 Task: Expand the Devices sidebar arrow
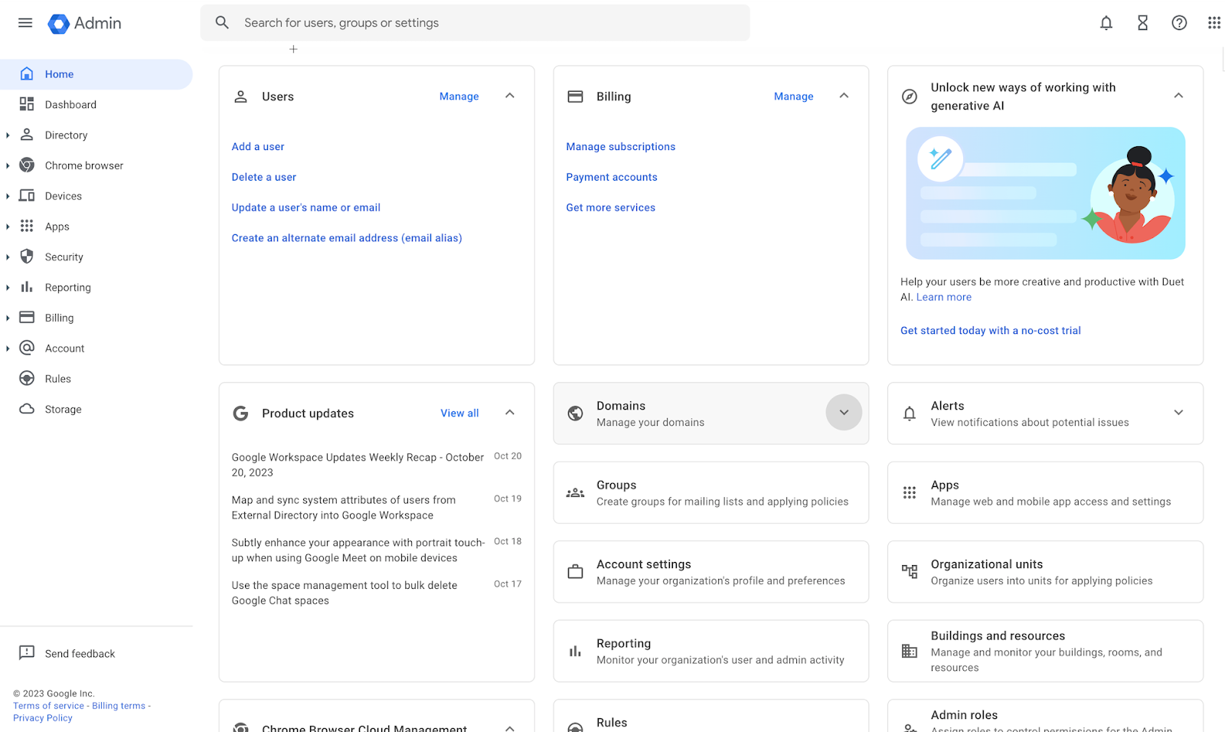(x=8, y=197)
